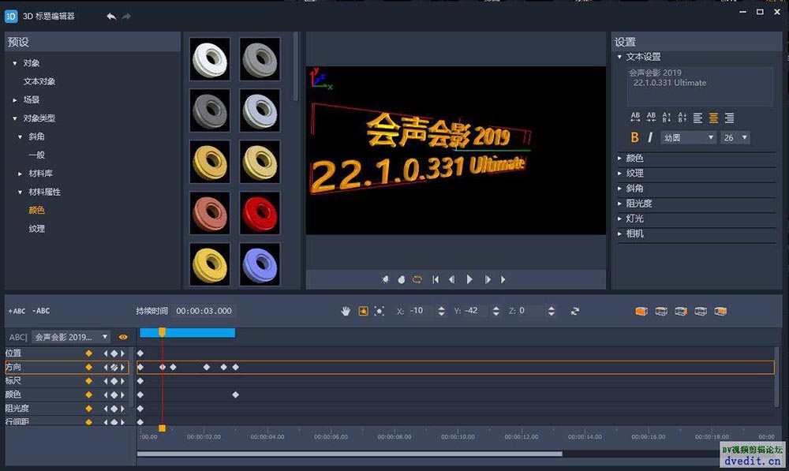Click +ABC to add text object
Viewport: 789px width, 471px height.
(x=17, y=311)
